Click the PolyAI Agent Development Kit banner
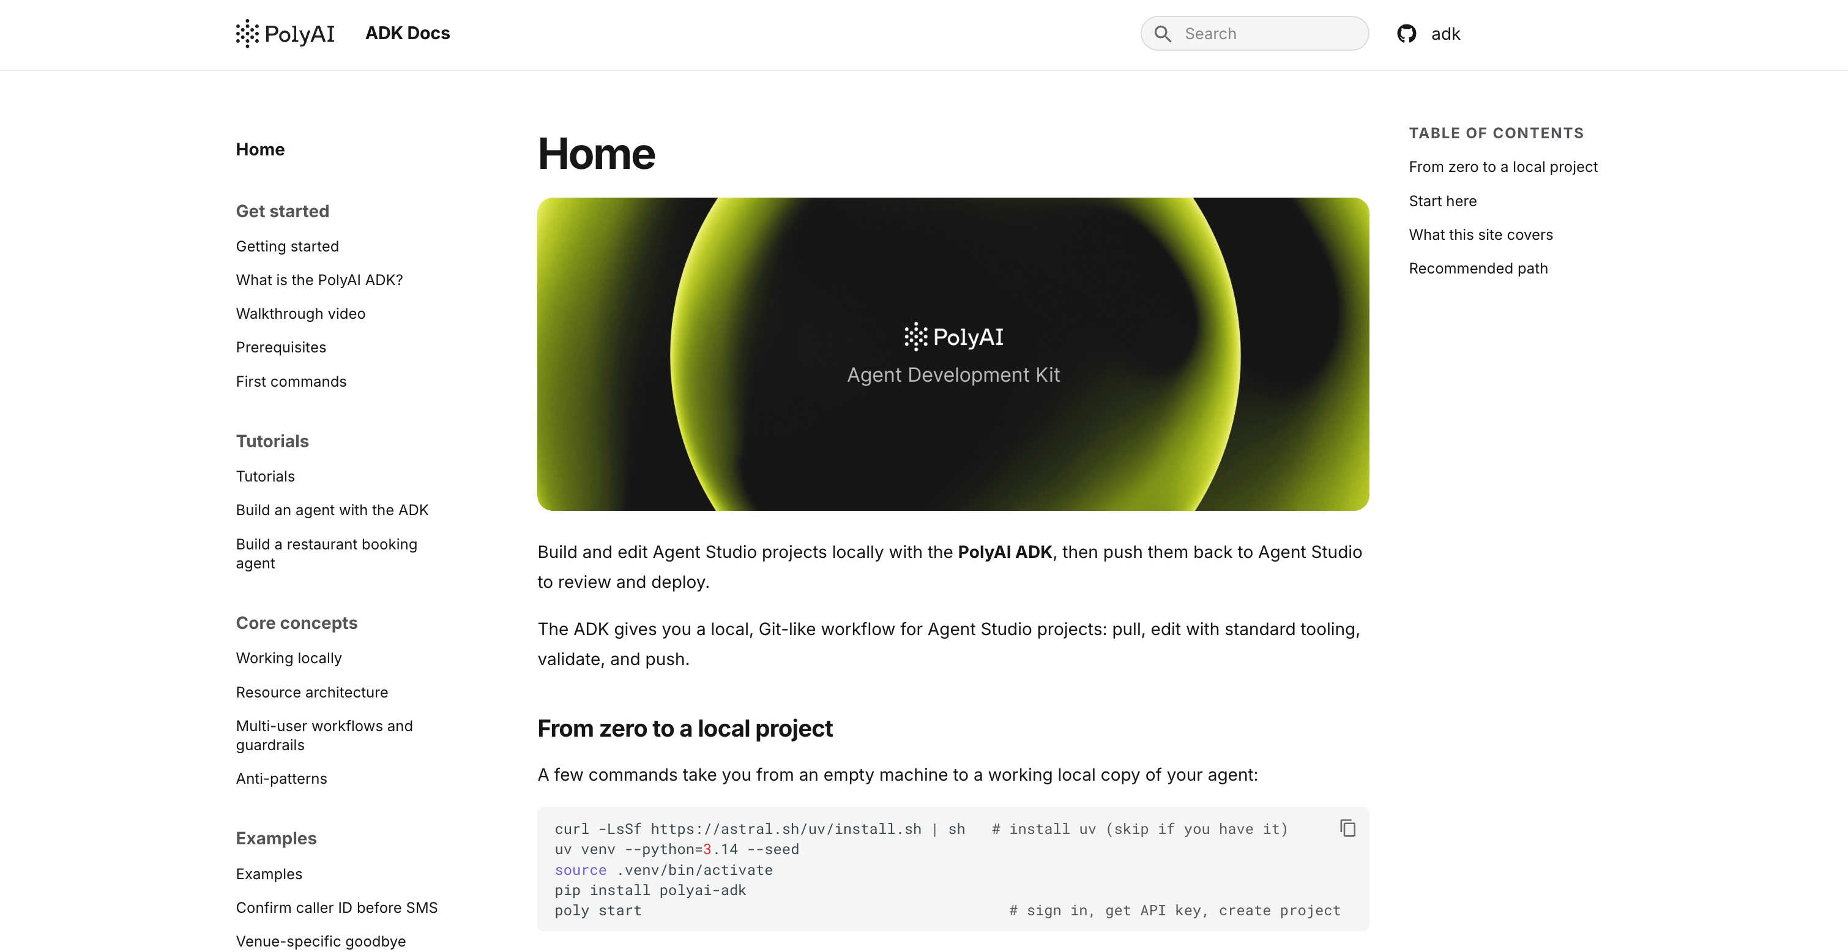1848x952 pixels. pos(953,354)
